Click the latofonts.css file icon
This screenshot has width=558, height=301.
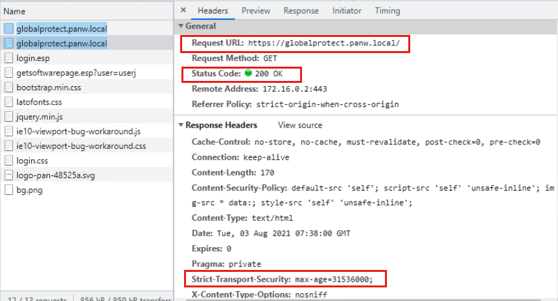point(8,102)
